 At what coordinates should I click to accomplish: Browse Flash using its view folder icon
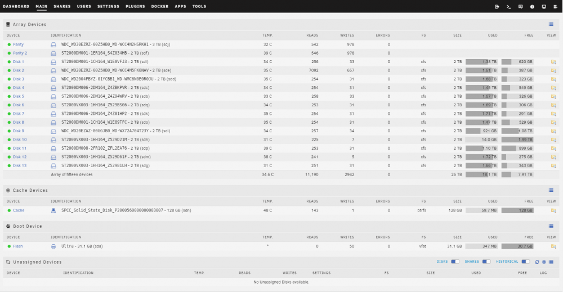[553, 246]
